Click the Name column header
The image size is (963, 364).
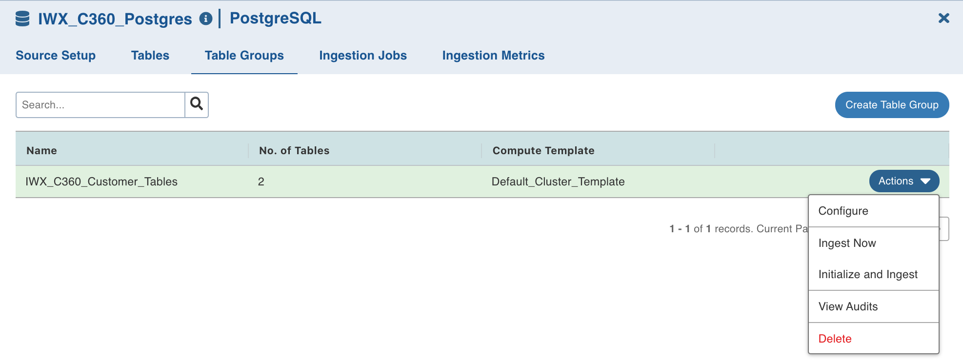[42, 150]
